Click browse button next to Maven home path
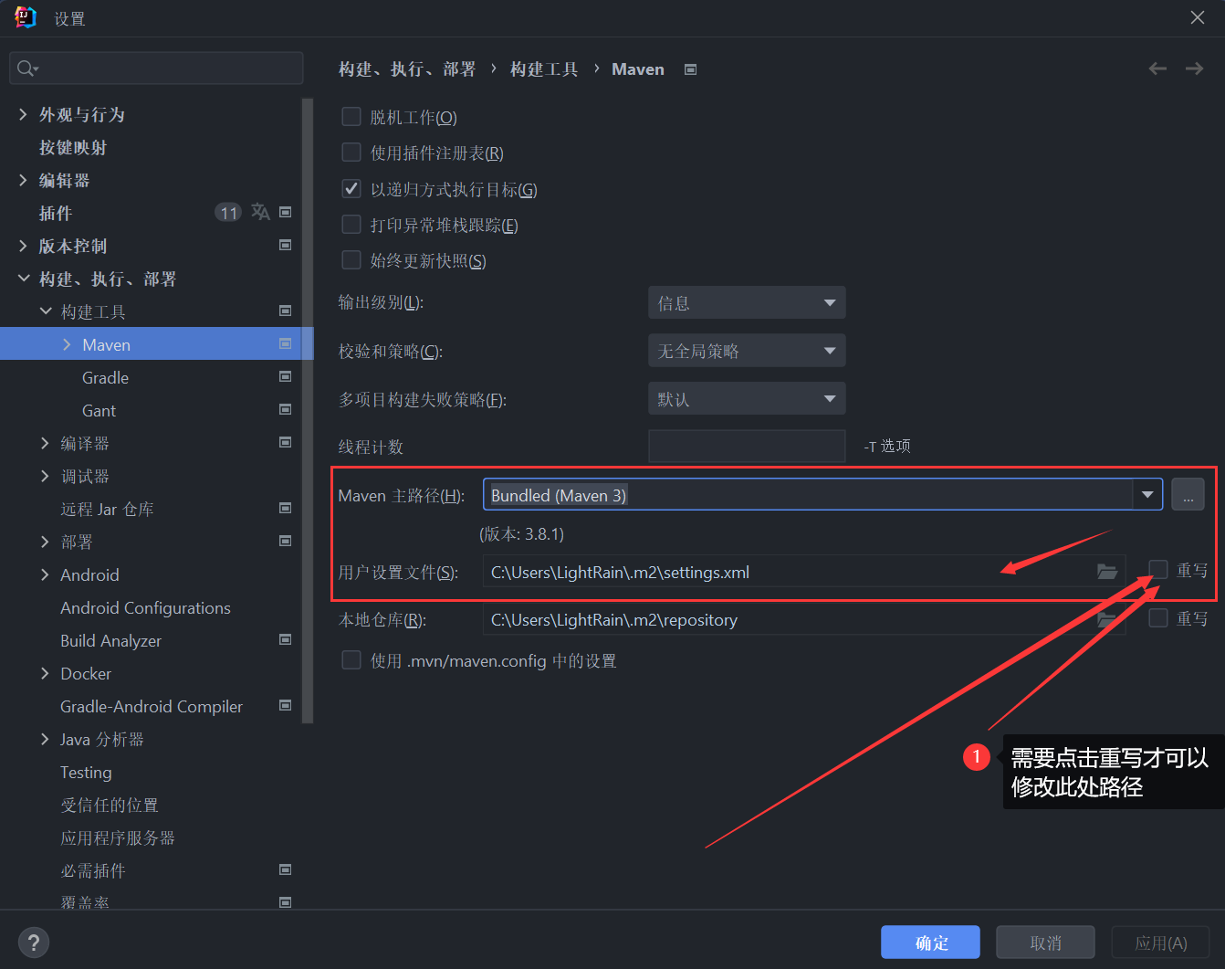The image size is (1225, 969). pyautogui.click(x=1188, y=495)
